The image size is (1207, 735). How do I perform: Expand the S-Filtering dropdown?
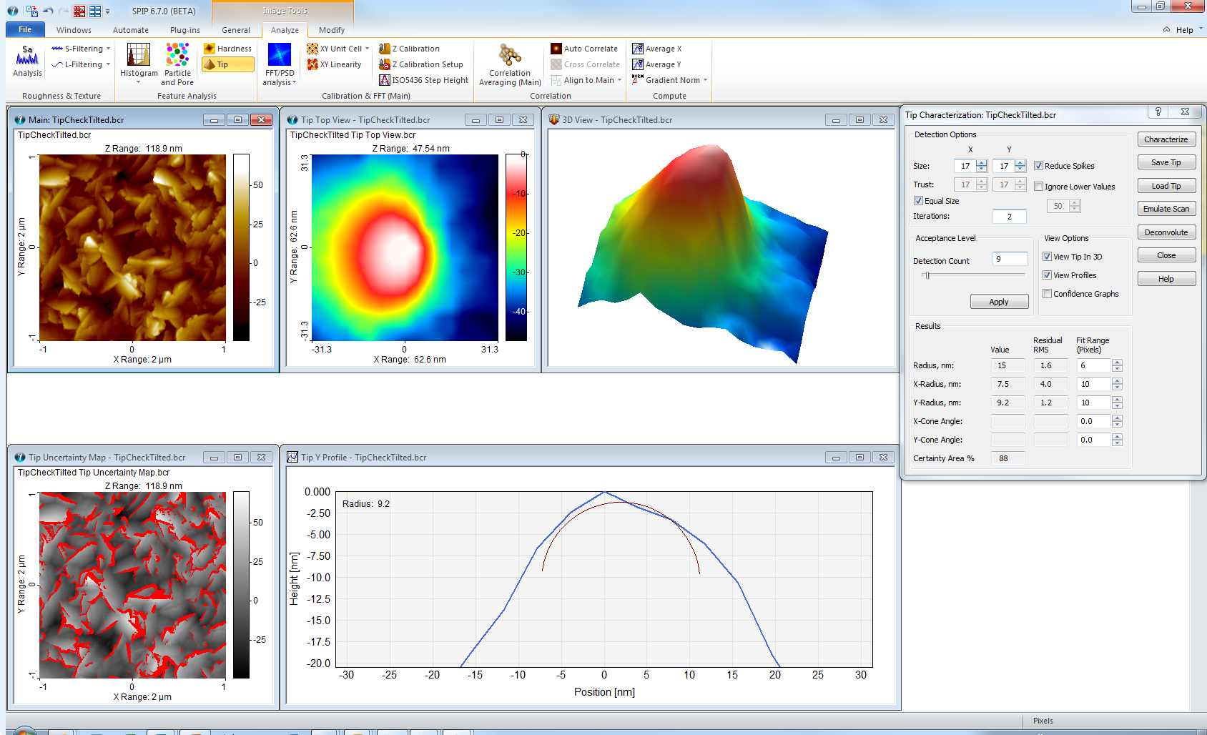[108, 49]
